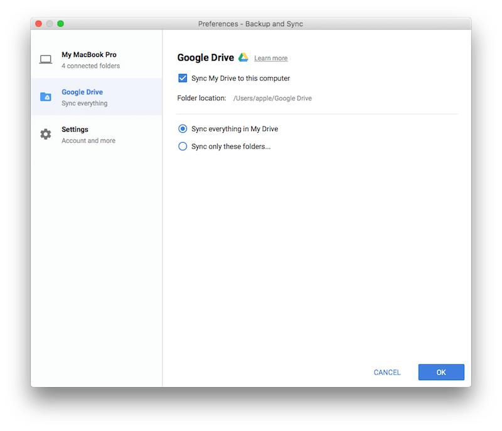Click the Google Drive triangle logo beside heading
Image resolution: width=502 pixels, height=431 pixels.
point(243,58)
